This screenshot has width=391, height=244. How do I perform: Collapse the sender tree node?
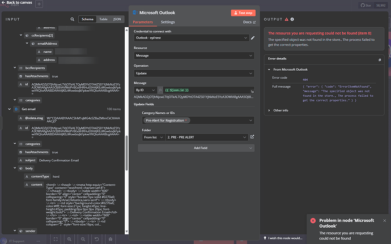tap(15, 230)
